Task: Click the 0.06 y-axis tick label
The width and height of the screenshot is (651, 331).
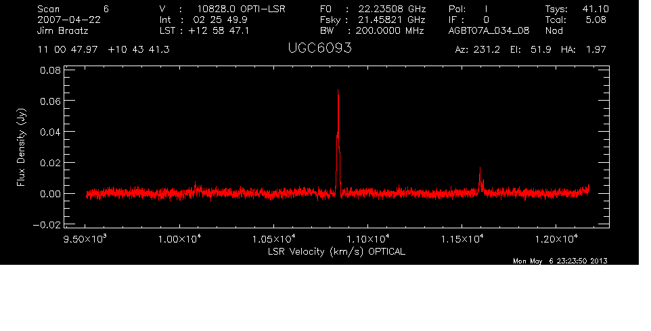Action: point(50,101)
